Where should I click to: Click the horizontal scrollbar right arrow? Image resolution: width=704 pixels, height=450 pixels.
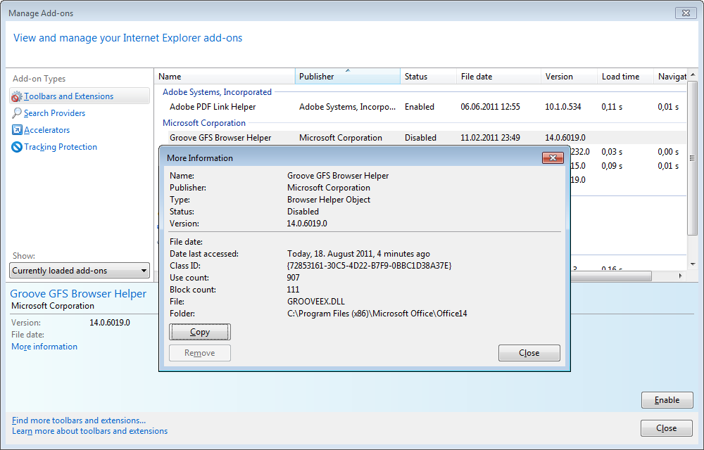click(680, 276)
